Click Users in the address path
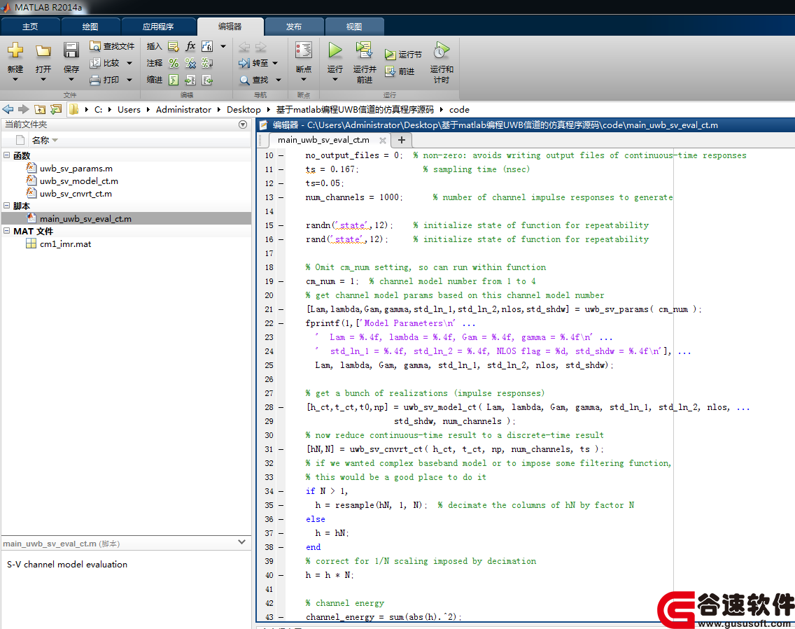The width and height of the screenshot is (795, 629). pyautogui.click(x=129, y=109)
